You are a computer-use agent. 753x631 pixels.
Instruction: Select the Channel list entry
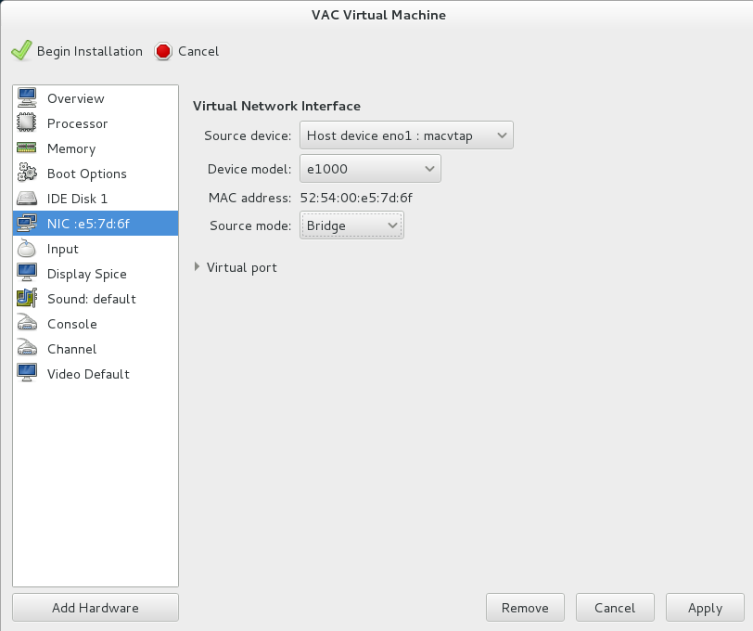coord(96,348)
